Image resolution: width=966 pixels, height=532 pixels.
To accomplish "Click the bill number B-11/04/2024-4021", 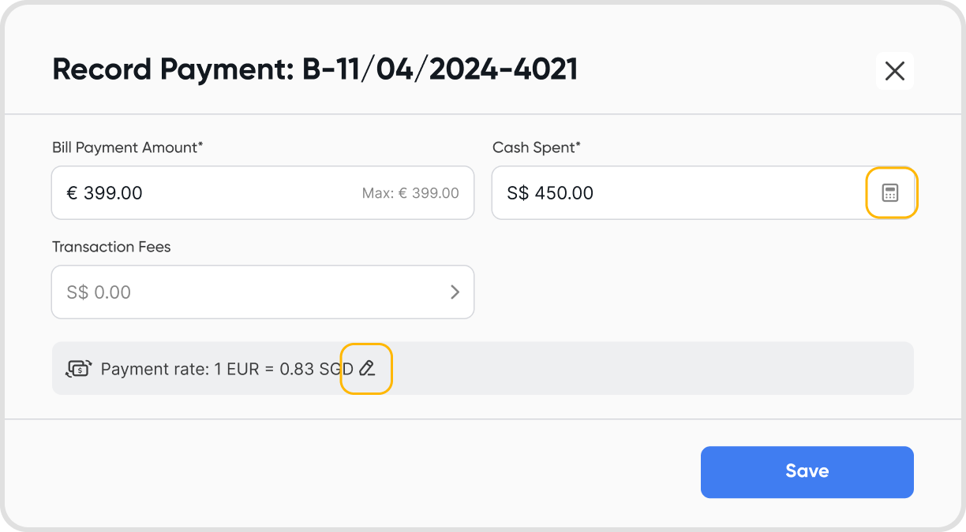I will [x=440, y=69].
